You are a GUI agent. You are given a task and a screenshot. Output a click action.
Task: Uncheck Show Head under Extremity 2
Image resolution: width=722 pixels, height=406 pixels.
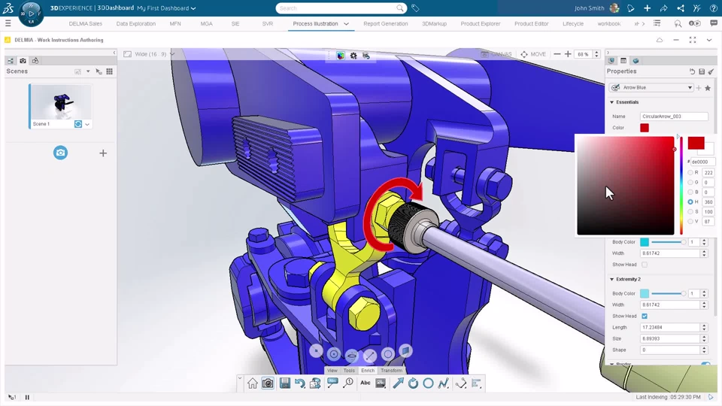(x=645, y=317)
